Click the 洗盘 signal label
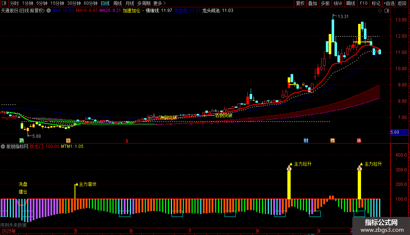The height and width of the screenshot is (235, 410). [23, 184]
